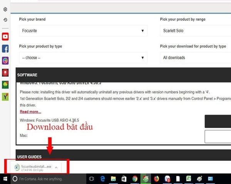Image resolution: width=231 pixels, height=184 pixels.
Task: Launch Google Chrome from the taskbar
Action: pos(135,179)
